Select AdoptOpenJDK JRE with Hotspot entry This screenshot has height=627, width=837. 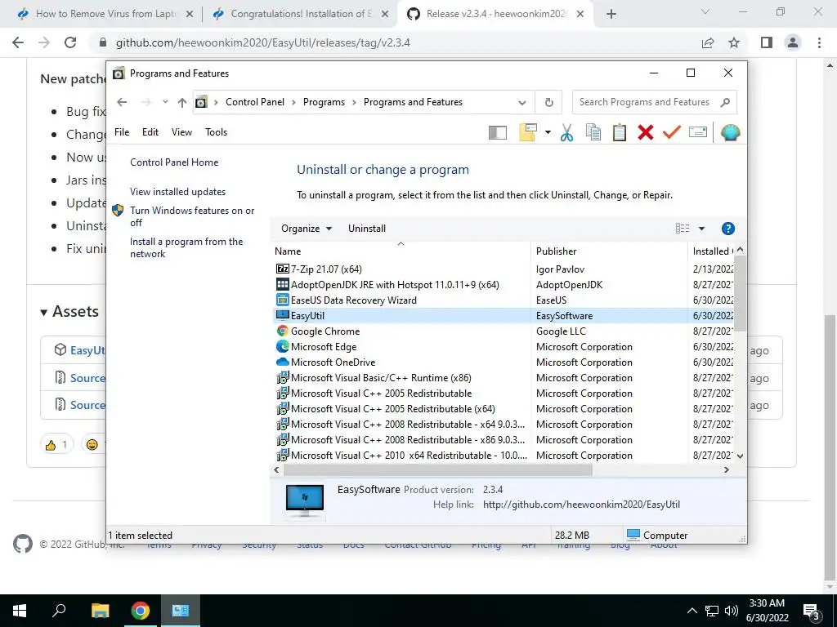pos(503,285)
